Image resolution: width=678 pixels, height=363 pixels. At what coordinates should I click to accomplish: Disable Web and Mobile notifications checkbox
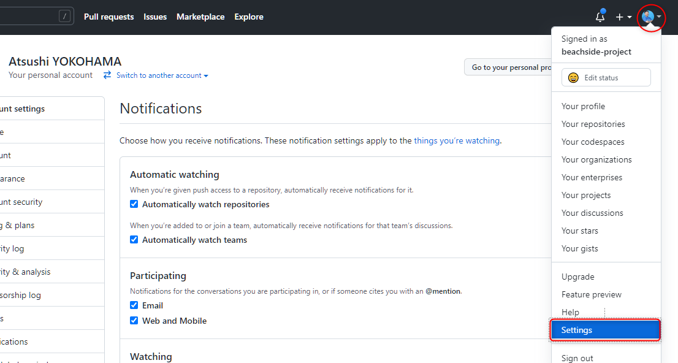(x=134, y=321)
